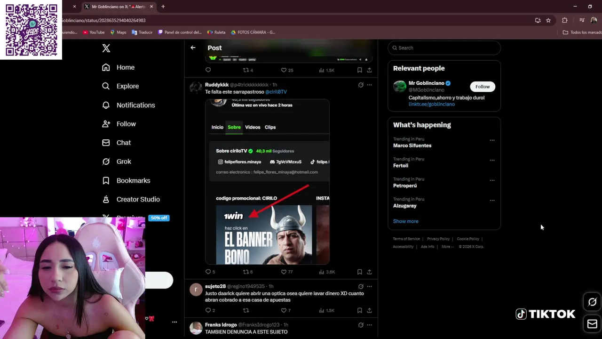Image resolution: width=602 pixels, height=339 pixels.
Task: Open Follow in sidebar
Action: coord(119,124)
